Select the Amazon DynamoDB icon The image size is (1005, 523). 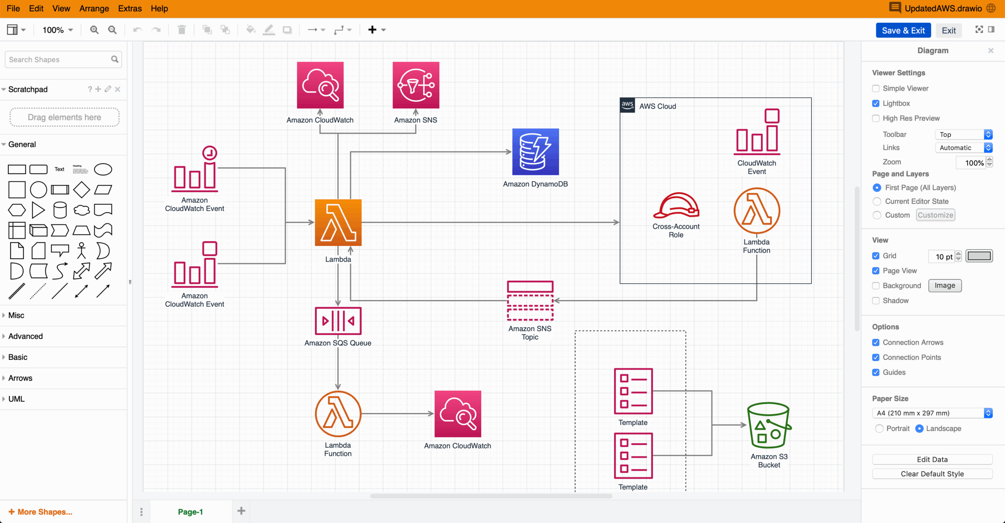(535, 152)
